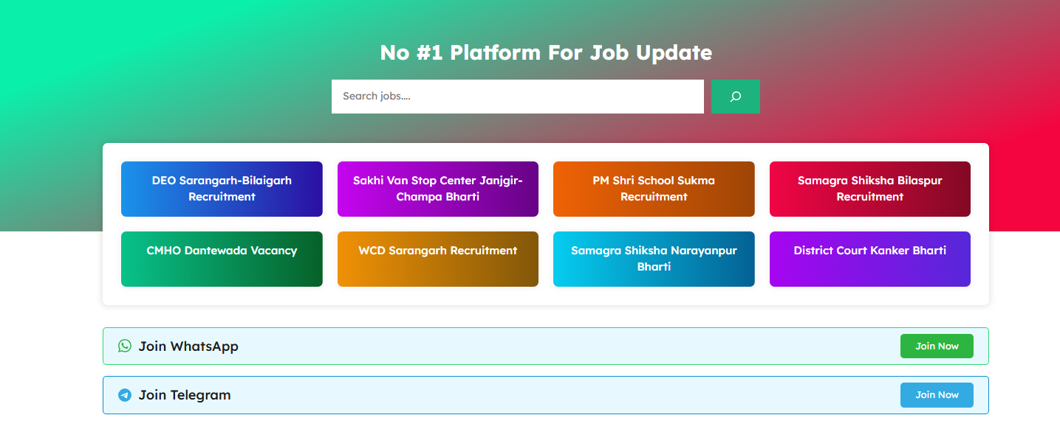The width and height of the screenshot is (1060, 429).
Task: Open District Court Kanker Bharti
Action: pyautogui.click(x=869, y=259)
